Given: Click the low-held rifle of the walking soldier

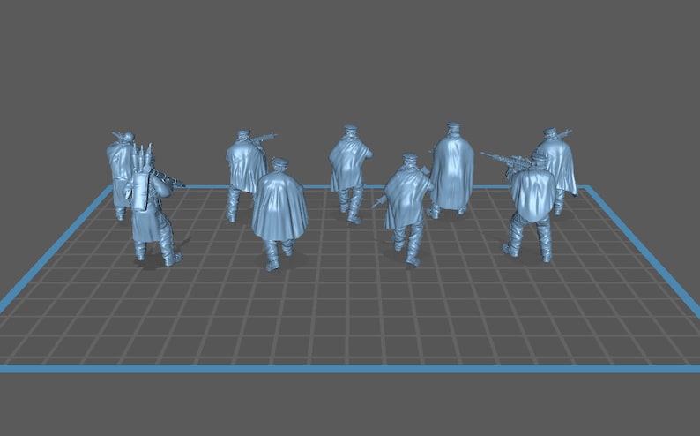Looking at the screenshot, I should click(379, 202).
